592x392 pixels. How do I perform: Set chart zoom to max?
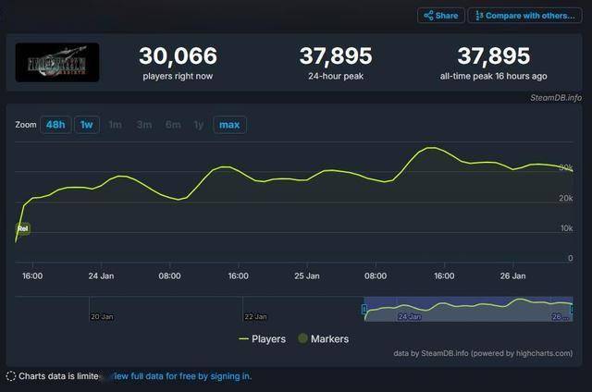(x=229, y=125)
